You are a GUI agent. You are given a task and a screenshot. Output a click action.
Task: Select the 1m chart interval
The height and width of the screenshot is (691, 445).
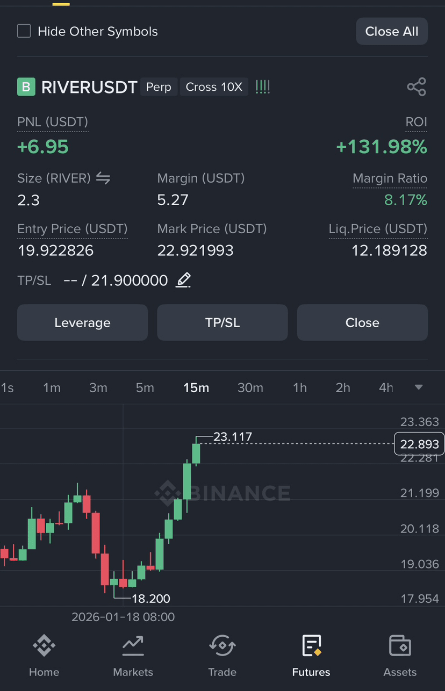[52, 387]
